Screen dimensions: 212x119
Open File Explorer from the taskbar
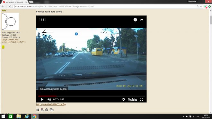click(19, 116)
